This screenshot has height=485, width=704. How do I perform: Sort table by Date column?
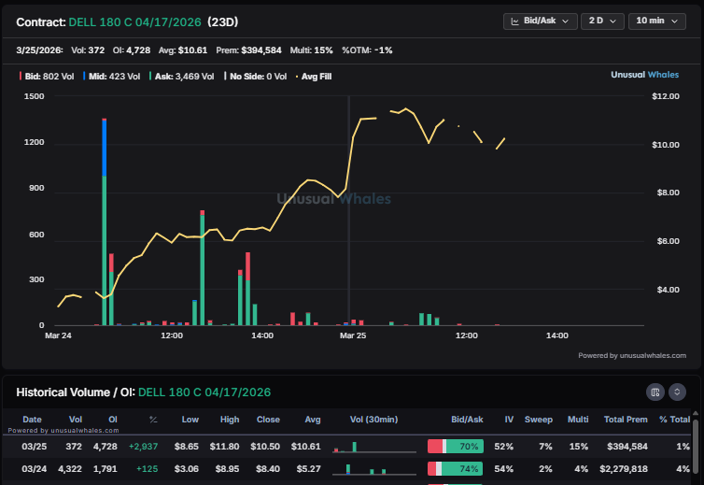(32, 420)
